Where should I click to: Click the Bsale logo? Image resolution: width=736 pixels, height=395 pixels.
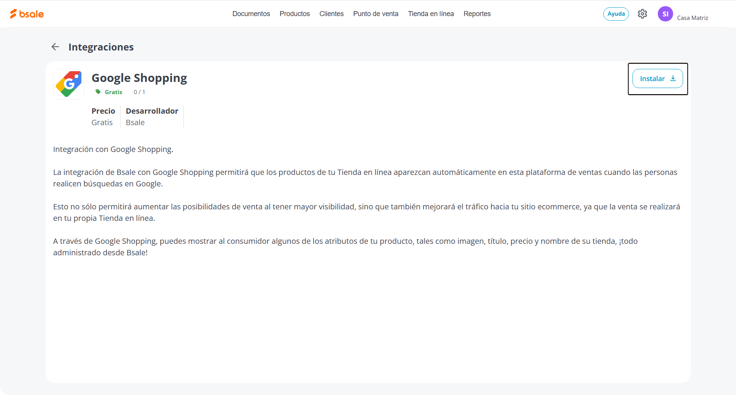[x=27, y=14]
